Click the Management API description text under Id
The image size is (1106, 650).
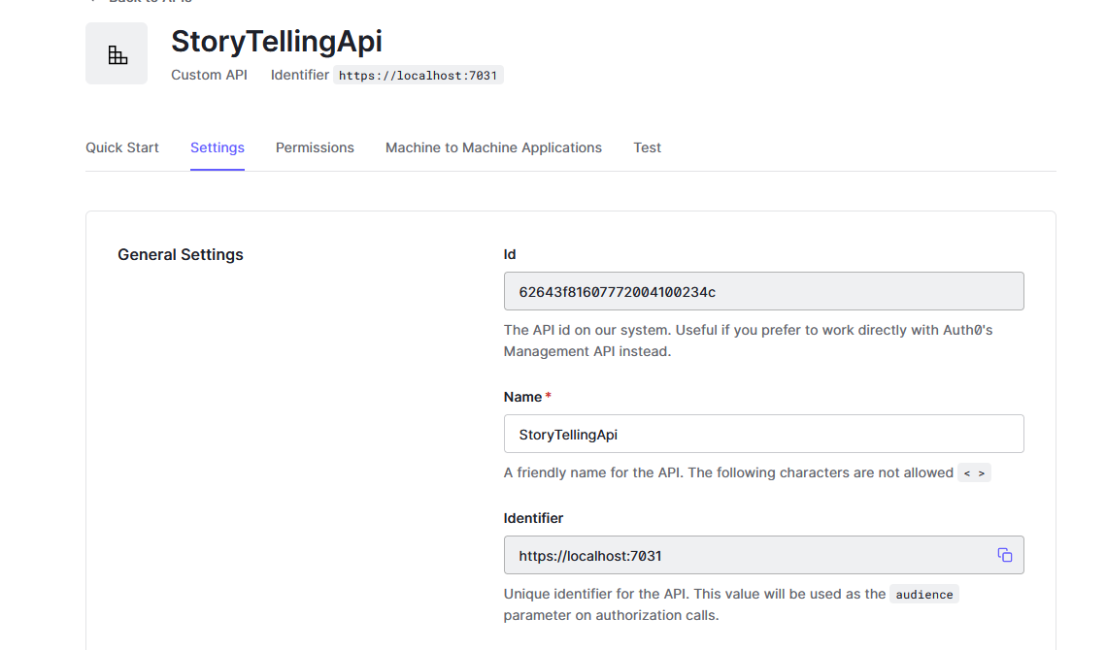point(748,341)
